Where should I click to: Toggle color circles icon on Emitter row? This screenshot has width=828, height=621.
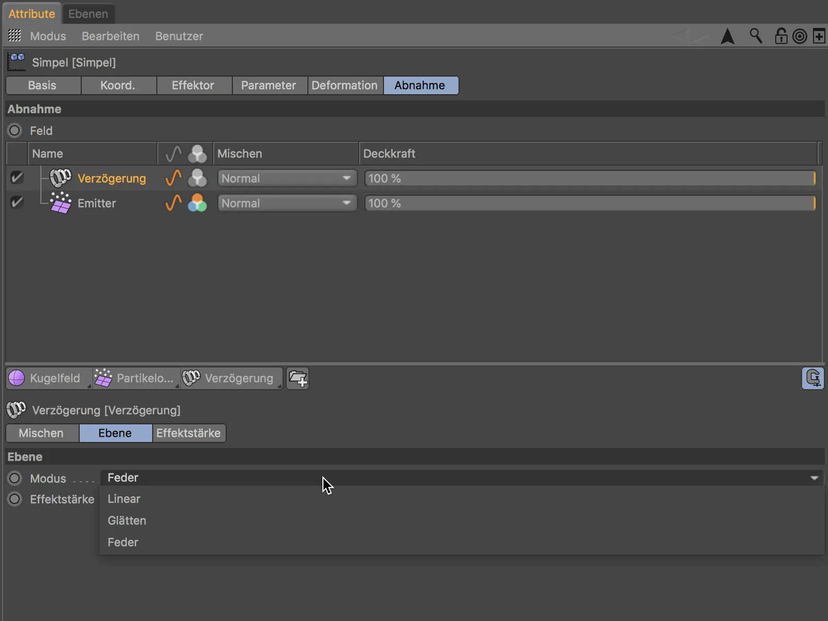(197, 203)
